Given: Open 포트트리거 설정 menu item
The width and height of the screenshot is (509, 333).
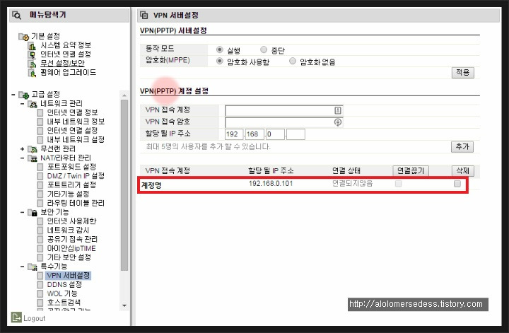Looking at the screenshot, I should point(71,185).
